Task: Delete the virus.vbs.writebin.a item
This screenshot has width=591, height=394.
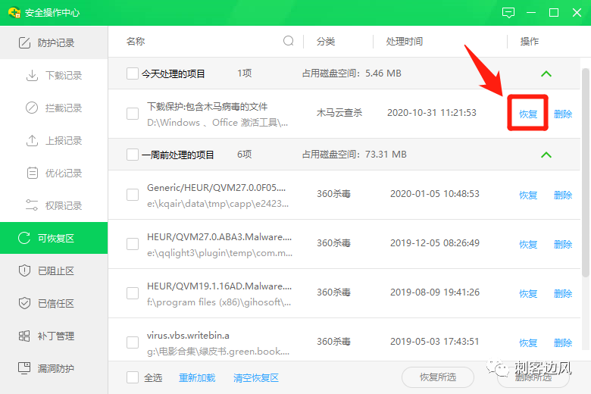Action: coord(563,342)
